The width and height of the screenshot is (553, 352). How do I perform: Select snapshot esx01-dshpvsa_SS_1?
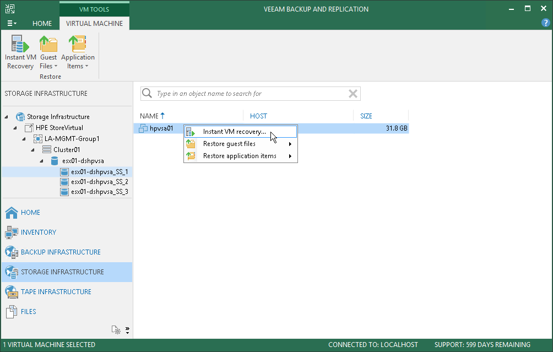click(100, 172)
